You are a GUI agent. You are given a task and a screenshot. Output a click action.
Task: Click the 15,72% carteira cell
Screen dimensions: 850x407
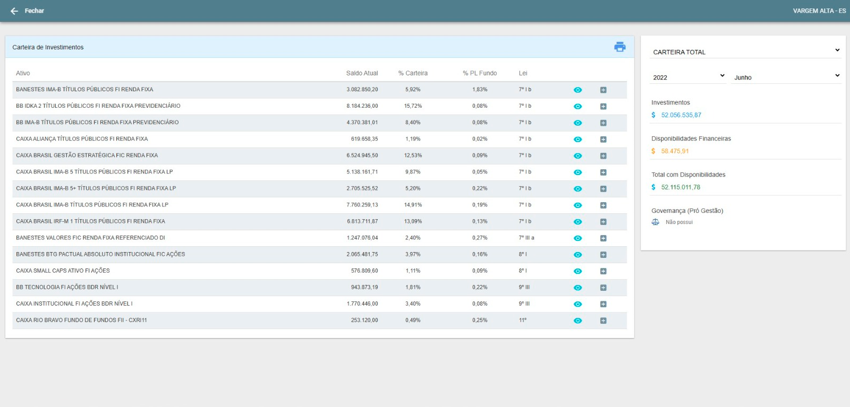point(413,106)
